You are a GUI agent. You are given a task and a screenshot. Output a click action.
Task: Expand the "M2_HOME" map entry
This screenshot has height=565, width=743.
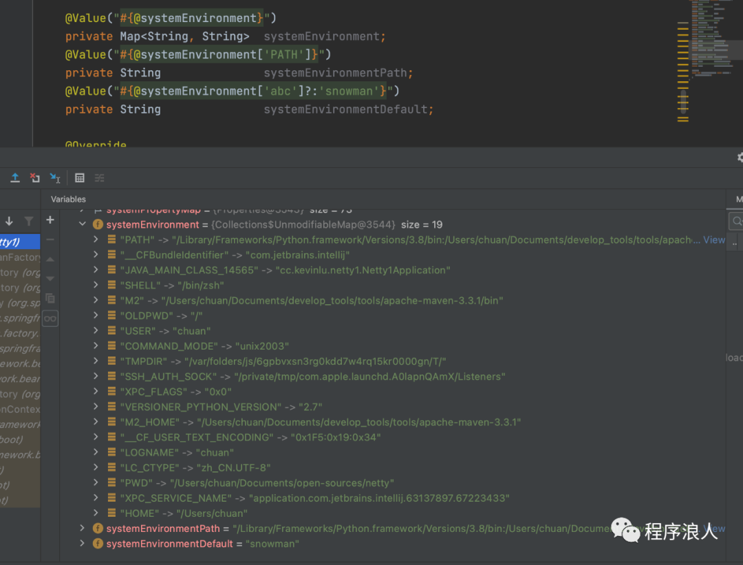point(96,421)
